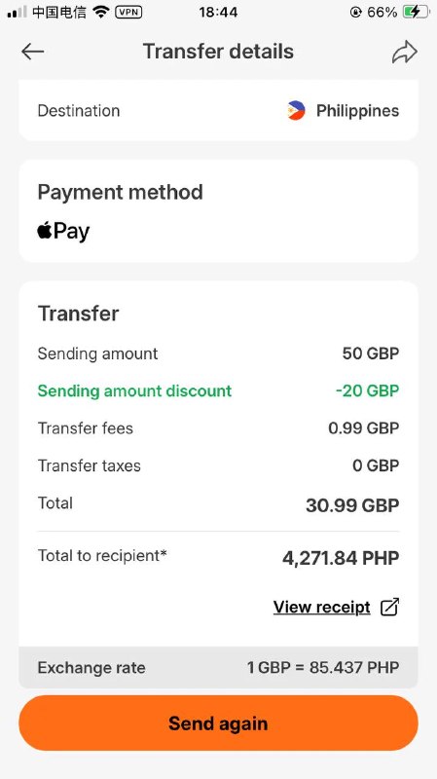
Task: Open the external link icon beside View receipt
Action: (x=390, y=607)
